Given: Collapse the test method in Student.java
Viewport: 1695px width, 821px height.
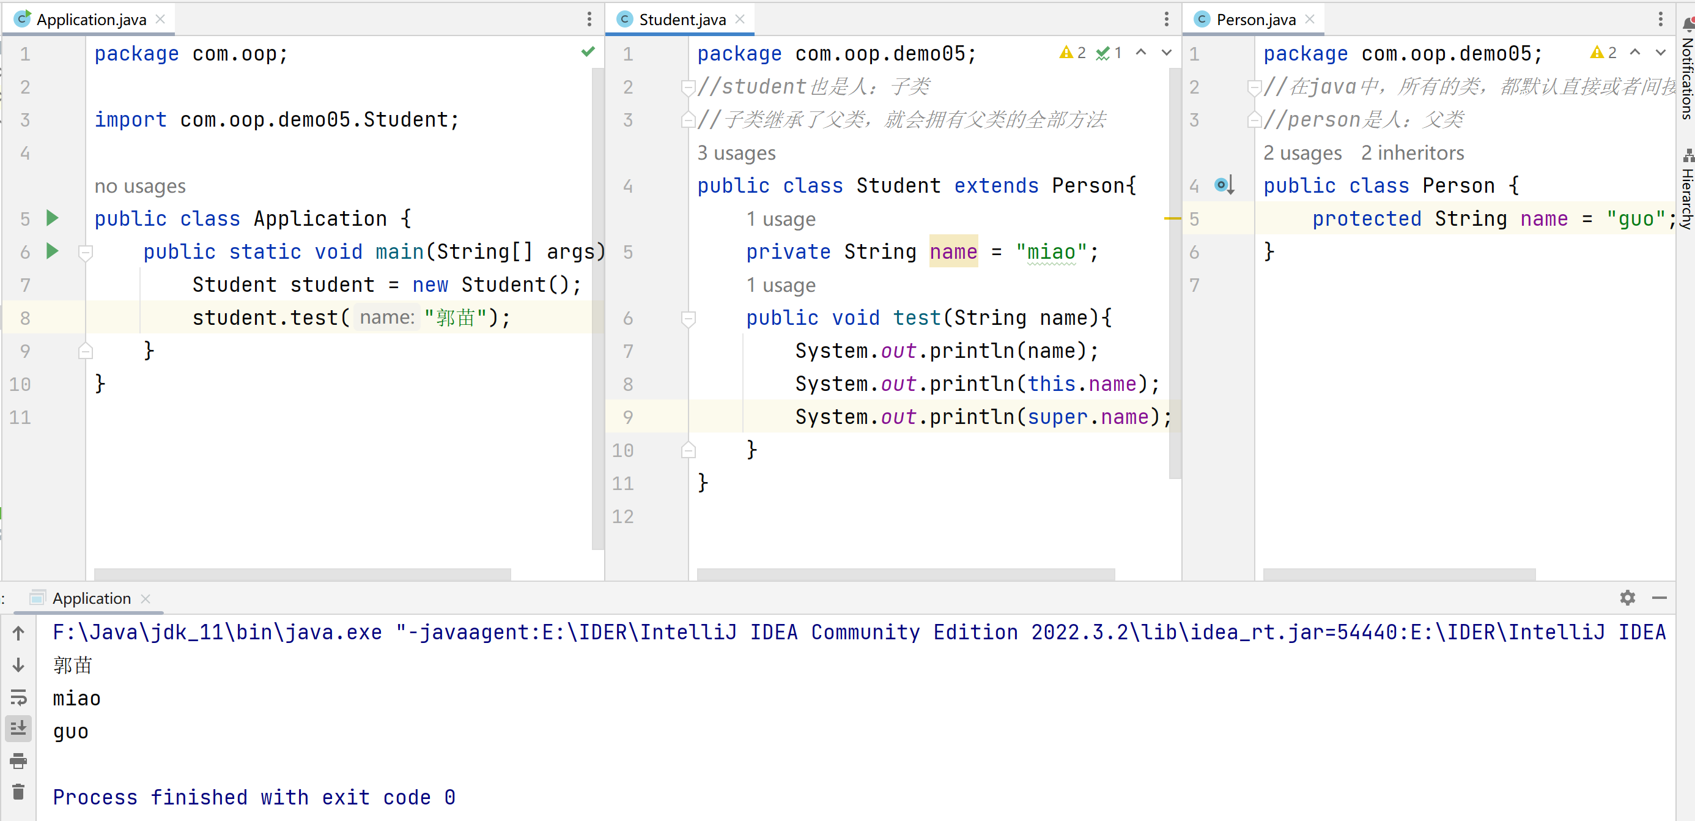Looking at the screenshot, I should coord(689,319).
